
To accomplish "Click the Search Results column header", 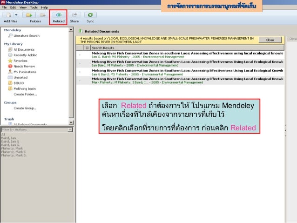I will point(187,48).
